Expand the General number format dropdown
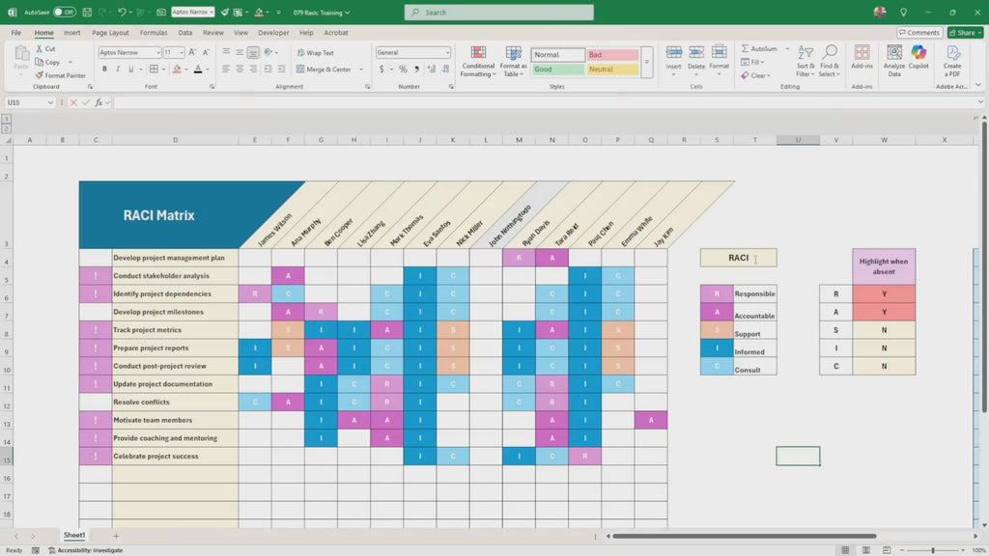 coord(447,53)
